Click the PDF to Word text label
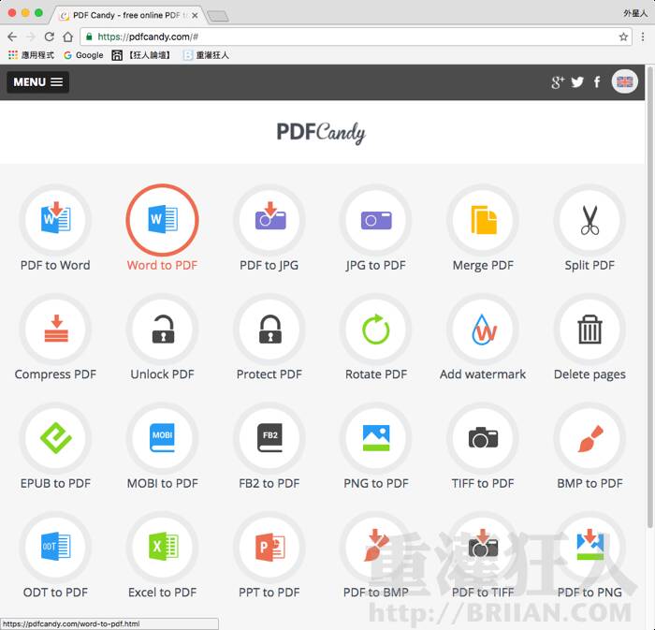The image size is (655, 630). coord(55,265)
